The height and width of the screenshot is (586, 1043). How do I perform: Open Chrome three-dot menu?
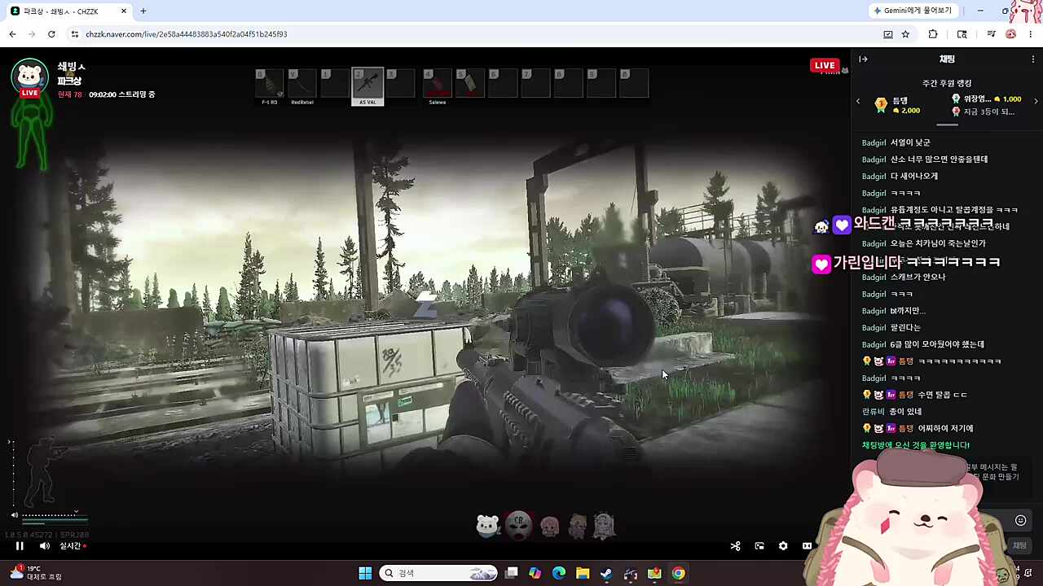pos(1031,34)
